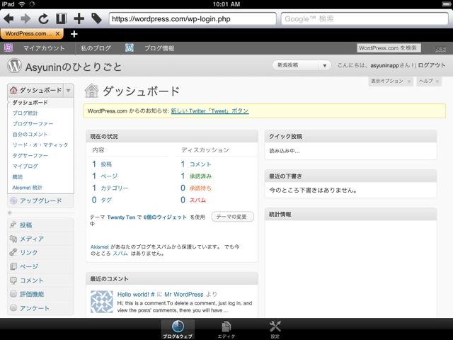This screenshot has height=340, width=453.
Task: Open タグサーファー in sidebar
Action: pos(30,156)
